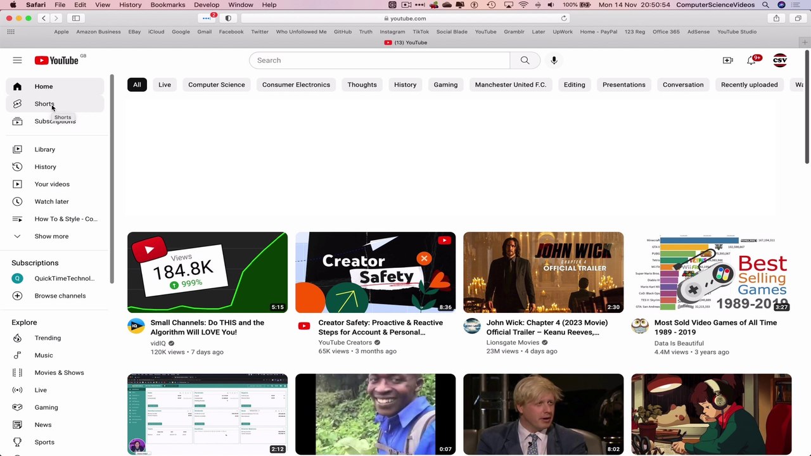Open the CSV account avatar menu
This screenshot has height=456, width=811.
pyautogui.click(x=780, y=60)
